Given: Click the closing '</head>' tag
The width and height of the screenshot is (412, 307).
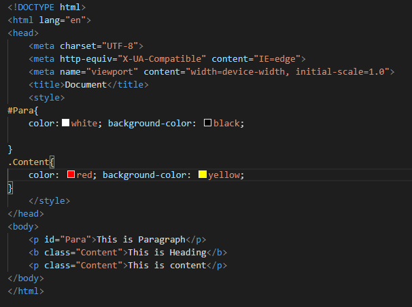Looking at the screenshot, I should [x=26, y=214].
